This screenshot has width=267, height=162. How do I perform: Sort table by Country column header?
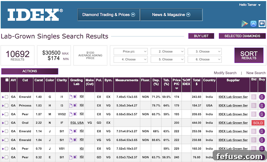tap(209, 80)
